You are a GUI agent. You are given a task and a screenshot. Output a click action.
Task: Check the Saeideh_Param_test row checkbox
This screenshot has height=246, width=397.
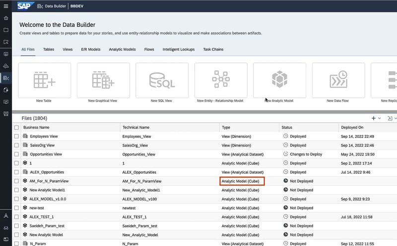16,226
